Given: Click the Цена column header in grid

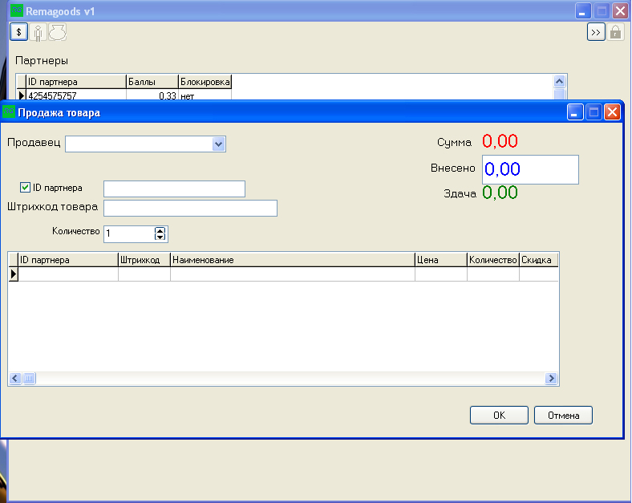Looking at the screenshot, I should [x=440, y=260].
